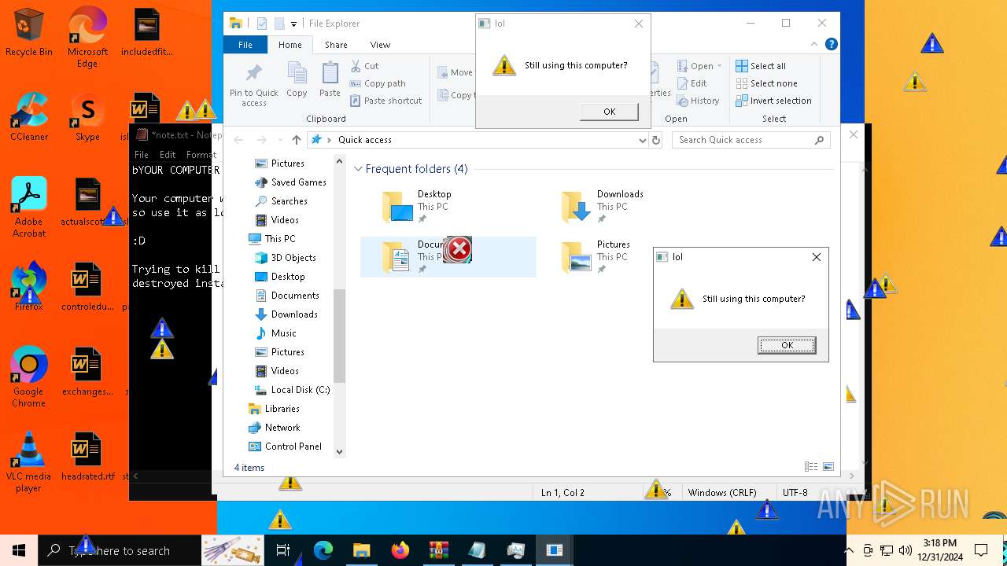Select Google Chrome desktop icon
This screenshot has height=566, width=1007.
point(29,377)
